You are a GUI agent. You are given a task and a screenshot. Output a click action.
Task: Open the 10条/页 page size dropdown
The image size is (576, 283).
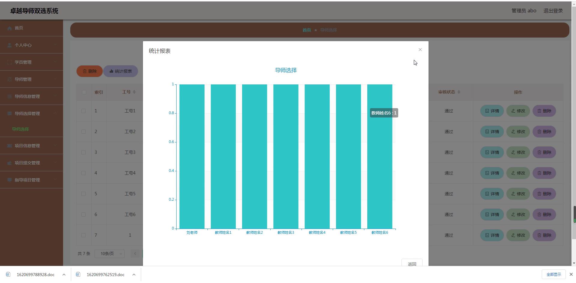click(110, 254)
